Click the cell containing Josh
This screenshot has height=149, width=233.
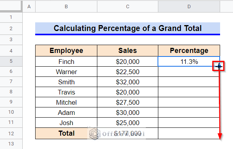[x=66, y=123]
